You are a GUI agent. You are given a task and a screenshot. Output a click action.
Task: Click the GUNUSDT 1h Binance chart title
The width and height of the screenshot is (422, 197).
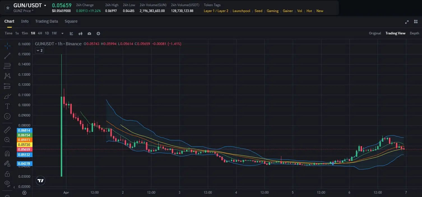(58, 44)
